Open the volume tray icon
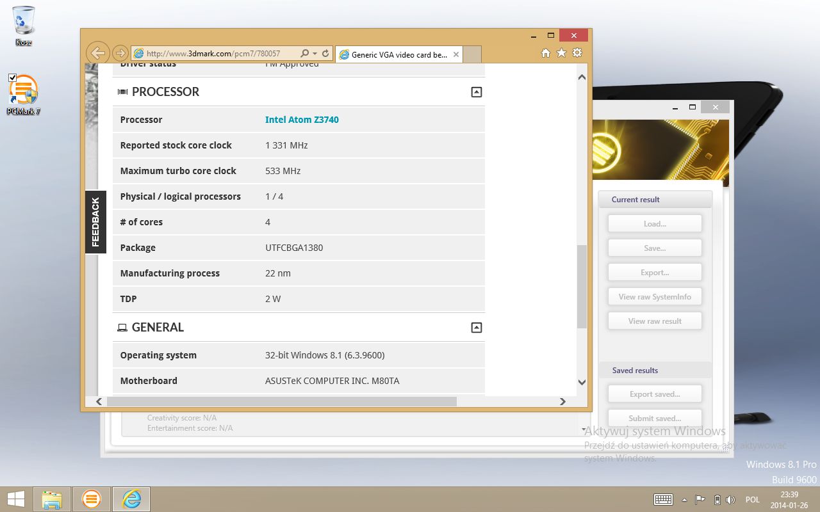820x512 pixels. (x=732, y=500)
